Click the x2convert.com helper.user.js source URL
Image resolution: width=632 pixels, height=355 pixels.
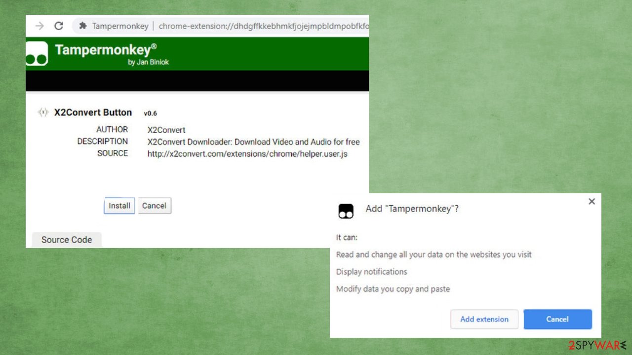[x=247, y=154]
